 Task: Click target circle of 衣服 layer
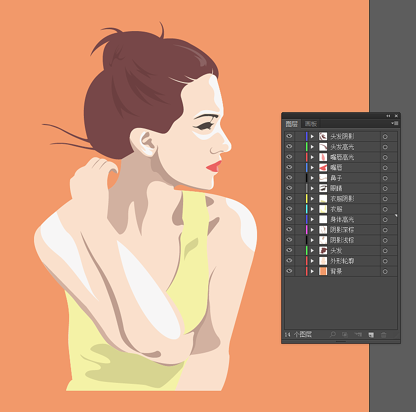click(x=385, y=209)
